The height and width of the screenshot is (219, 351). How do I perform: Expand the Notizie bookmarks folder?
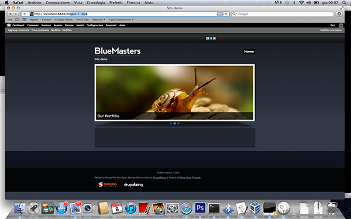tap(99, 20)
